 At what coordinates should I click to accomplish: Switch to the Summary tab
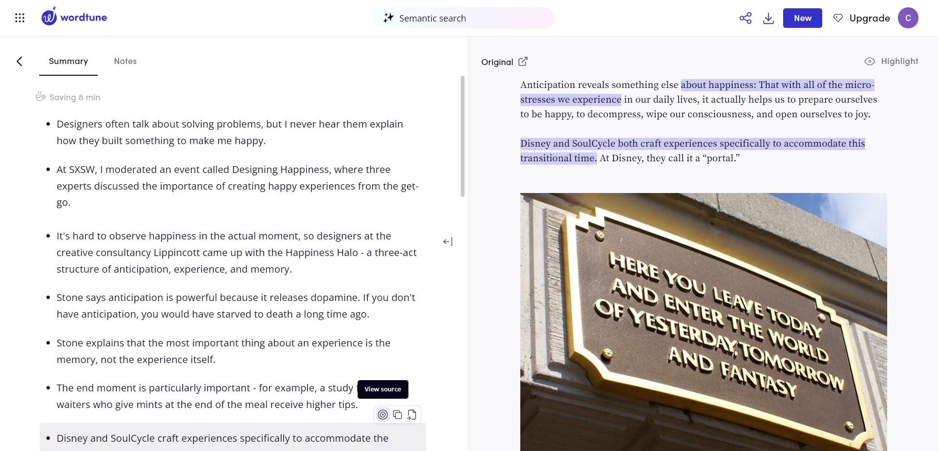point(68,61)
